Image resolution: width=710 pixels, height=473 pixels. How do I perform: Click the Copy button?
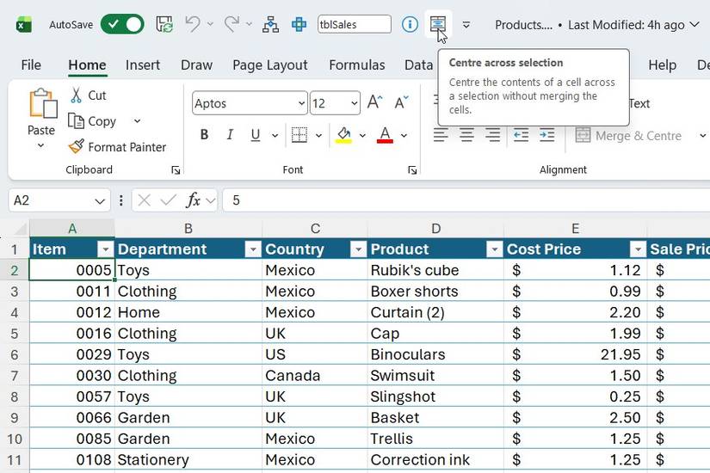[93, 121]
